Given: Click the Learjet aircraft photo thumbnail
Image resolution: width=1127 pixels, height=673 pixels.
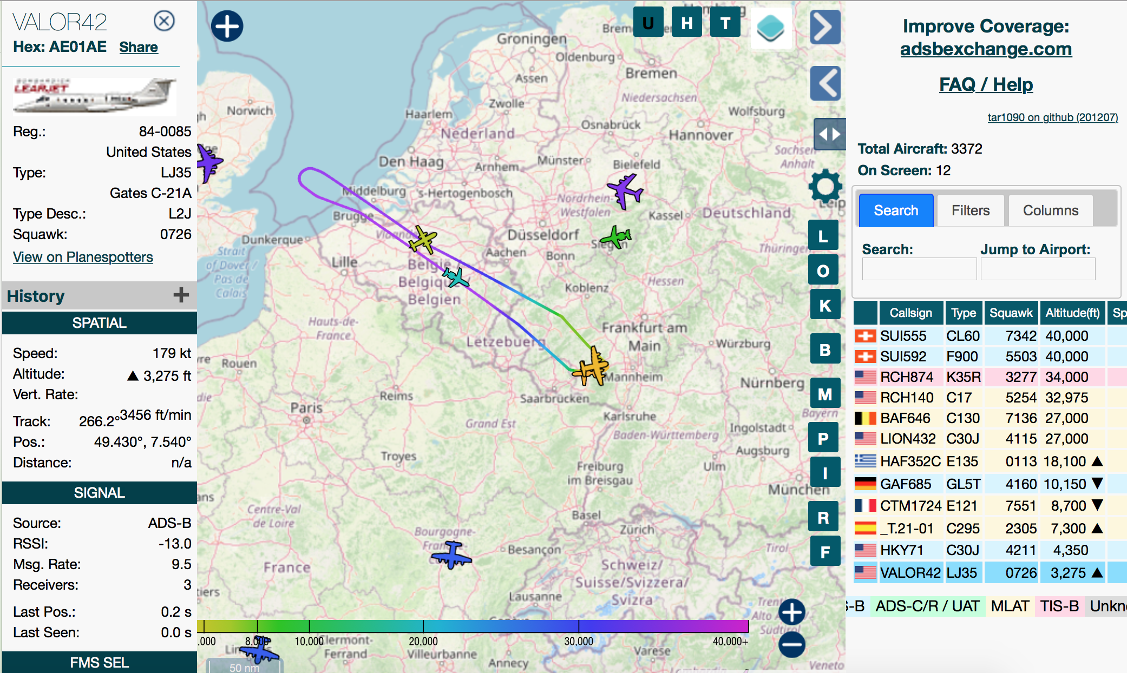Looking at the screenshot, I should (95, 96).
